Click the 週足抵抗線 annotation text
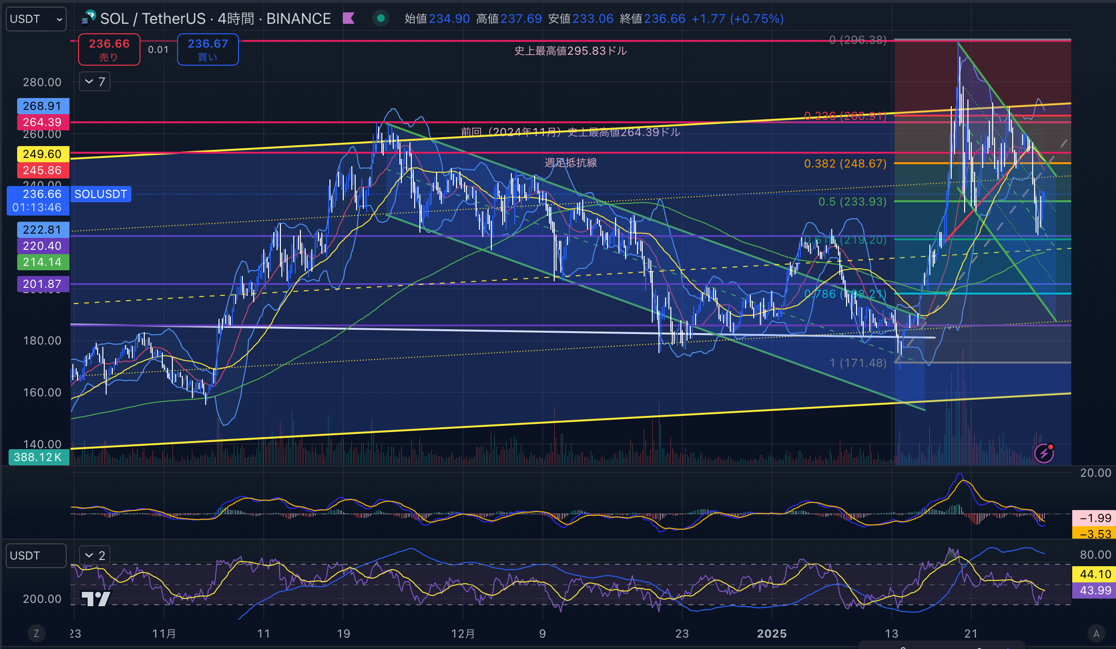This screenshot has width=1116, height=649. coord(570,163)
